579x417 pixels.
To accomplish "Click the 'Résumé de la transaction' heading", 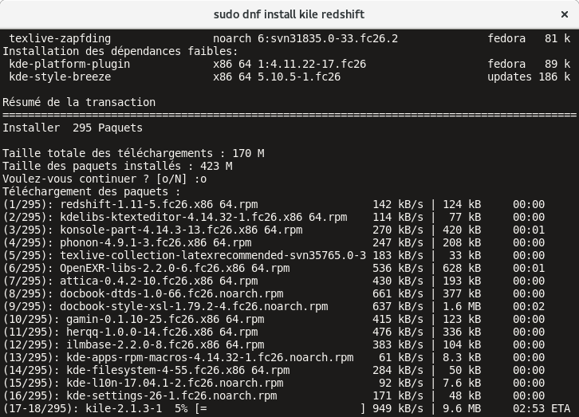I will pyautogui.click(x=79, y=102).
